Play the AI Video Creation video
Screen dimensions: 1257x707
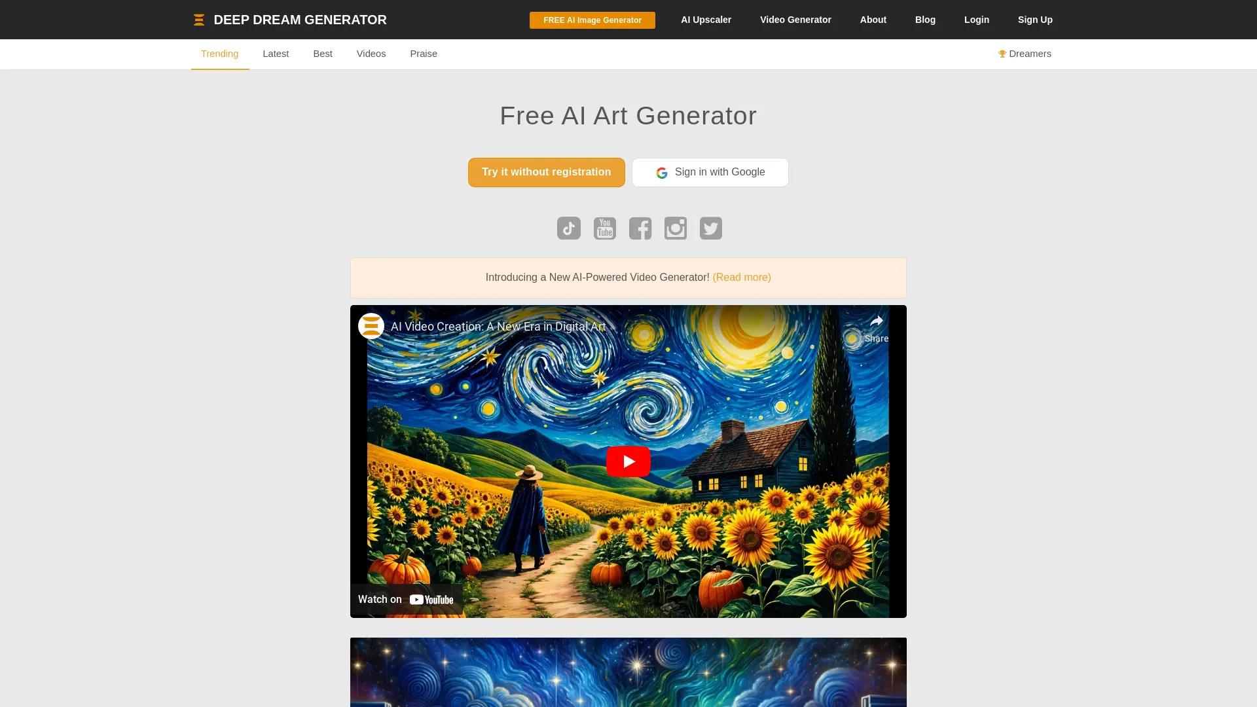tap(628, 462)
